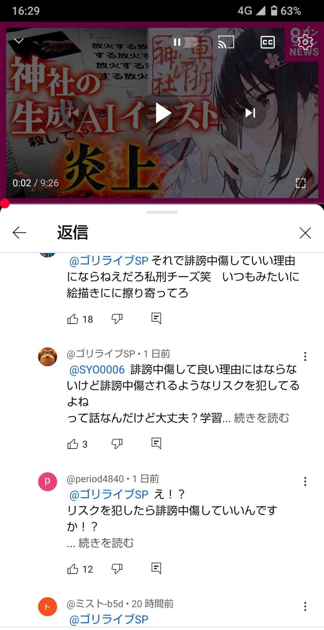The height and width of the screenshot is (630, 324).
Task: Open video settings gear icon
Action: pos(305,42)
